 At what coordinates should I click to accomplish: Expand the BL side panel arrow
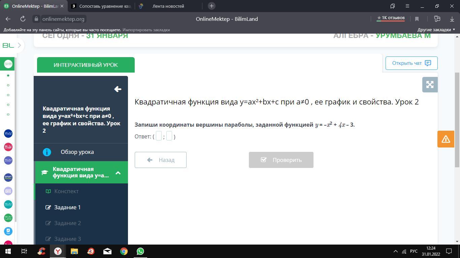(19, 45)
